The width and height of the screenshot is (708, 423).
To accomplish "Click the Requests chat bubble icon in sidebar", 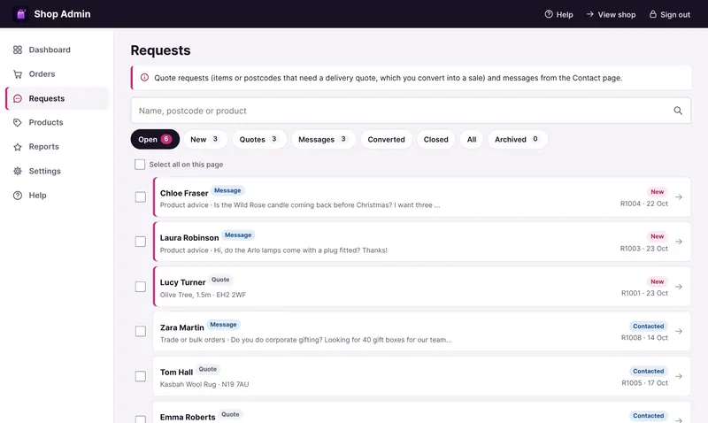I will [x=18, y=98].
